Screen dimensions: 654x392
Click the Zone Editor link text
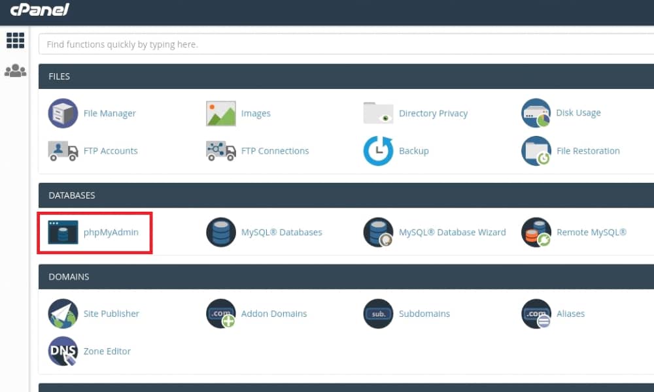[107, 351]
